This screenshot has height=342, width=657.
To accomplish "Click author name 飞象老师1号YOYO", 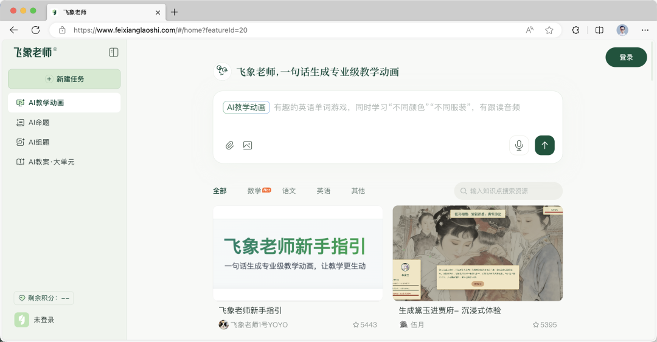I will pos(259,325).
